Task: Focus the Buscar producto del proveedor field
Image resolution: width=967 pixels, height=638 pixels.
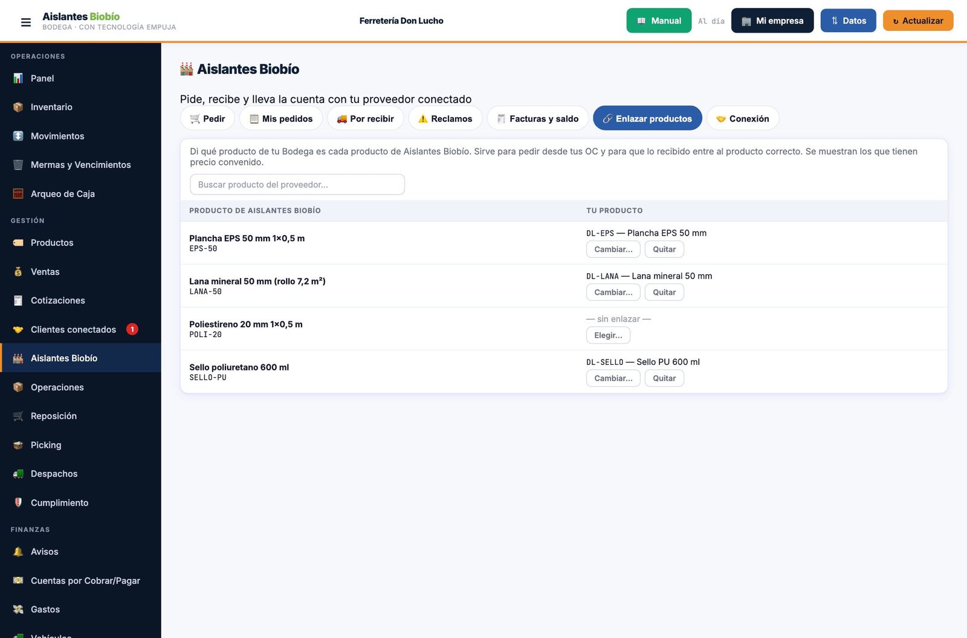Action: [x=297, y=185]
